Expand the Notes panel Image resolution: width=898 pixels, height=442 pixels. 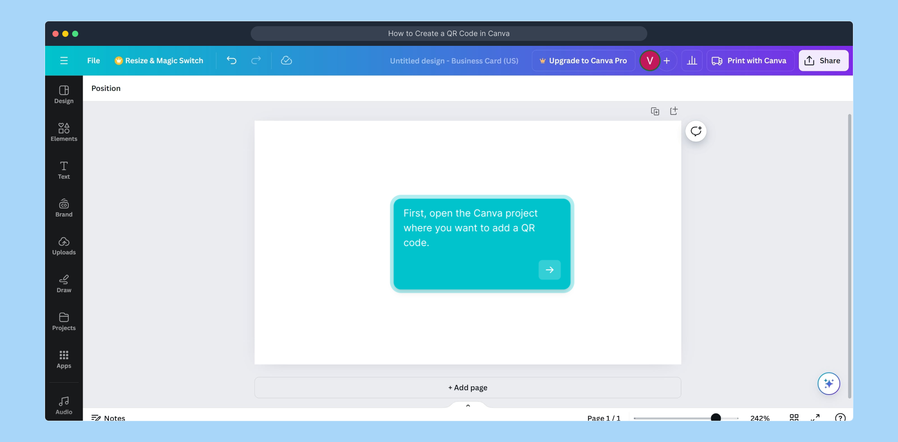108,418
